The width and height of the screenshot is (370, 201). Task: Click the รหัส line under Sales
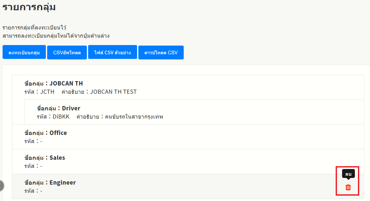(x=33, y=166)
